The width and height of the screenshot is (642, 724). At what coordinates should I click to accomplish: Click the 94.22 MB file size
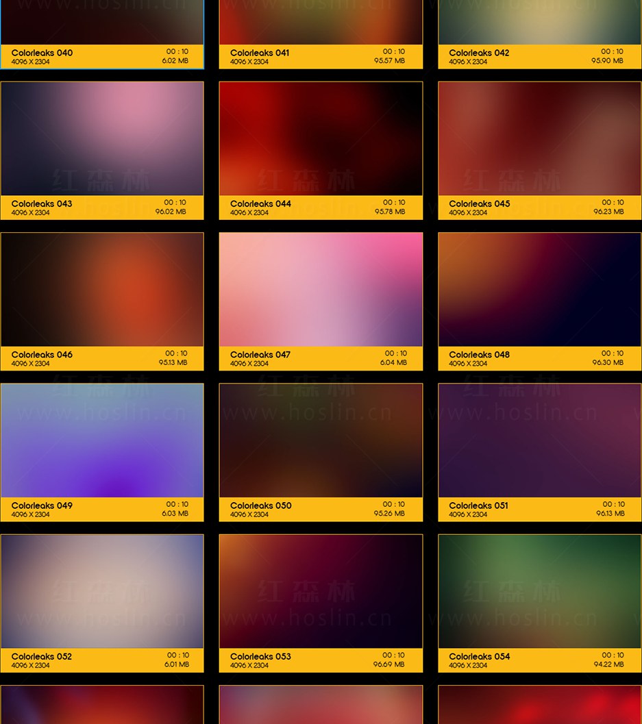[x=608, y=664]
